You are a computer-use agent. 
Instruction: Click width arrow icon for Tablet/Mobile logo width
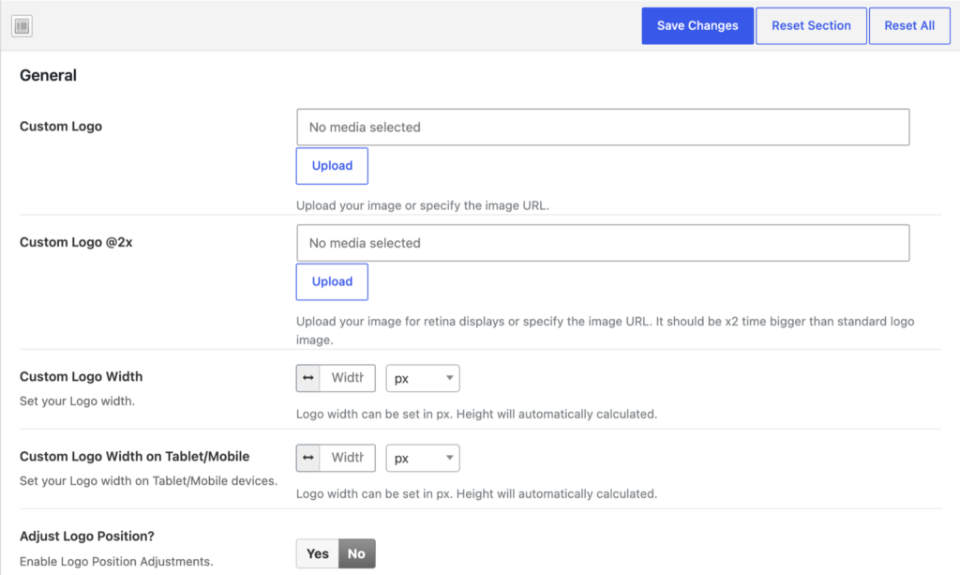(x=307, y=458)
